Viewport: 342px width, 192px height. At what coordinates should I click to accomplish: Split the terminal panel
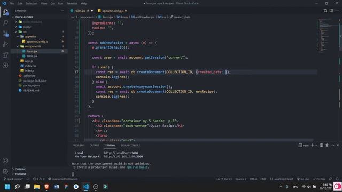321,145
